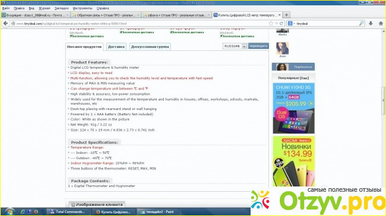Screen dimensions: 386x216
Task: Open the CHUWI V10HD 3G tablet ad
Action: click(x=294, y=108)
